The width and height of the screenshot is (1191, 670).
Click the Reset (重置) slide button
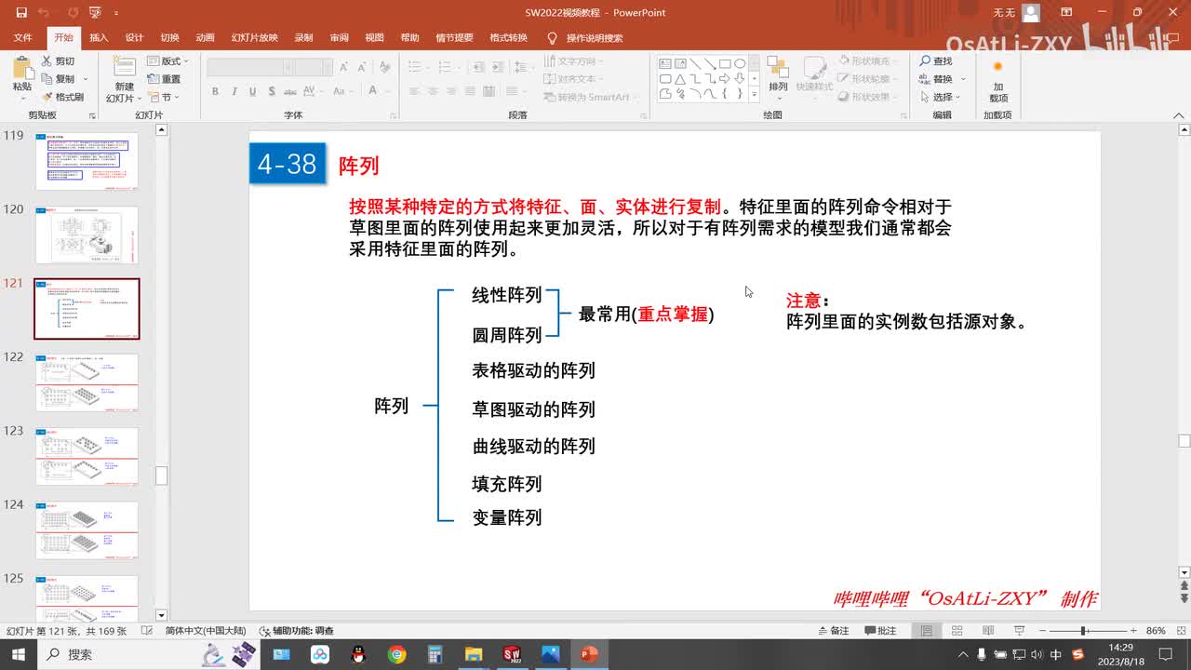pos(166,79)
